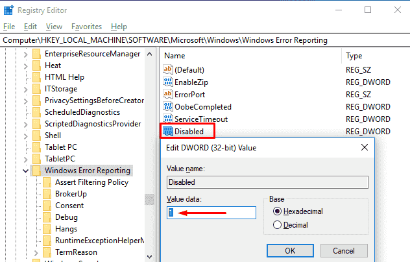This screenshot has height=262, width=410.
Task: Click the Consent folder icon
Action: (x=47, y=206)
